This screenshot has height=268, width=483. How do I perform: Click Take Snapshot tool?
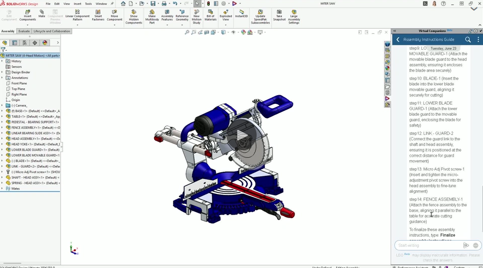279,16
